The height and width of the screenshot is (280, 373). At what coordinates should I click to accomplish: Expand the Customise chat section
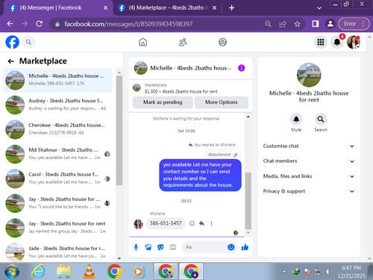[309, 146]
